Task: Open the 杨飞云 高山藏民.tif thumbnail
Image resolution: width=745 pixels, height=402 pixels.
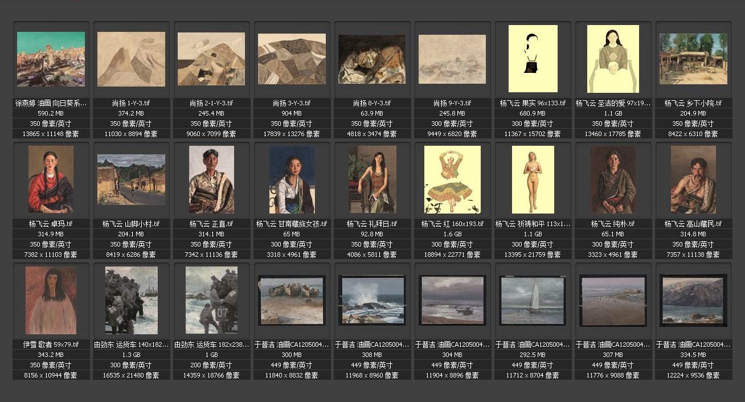Action: [693, 179]
